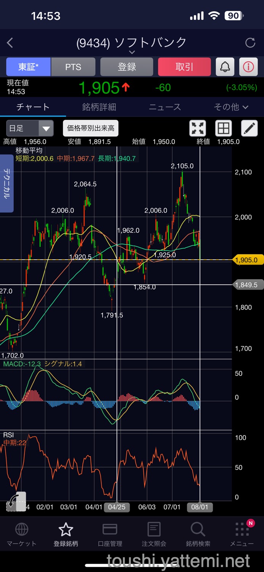Tap the 1,849.5 price line marker
This screenshot has width=264, height=572.
248,285
